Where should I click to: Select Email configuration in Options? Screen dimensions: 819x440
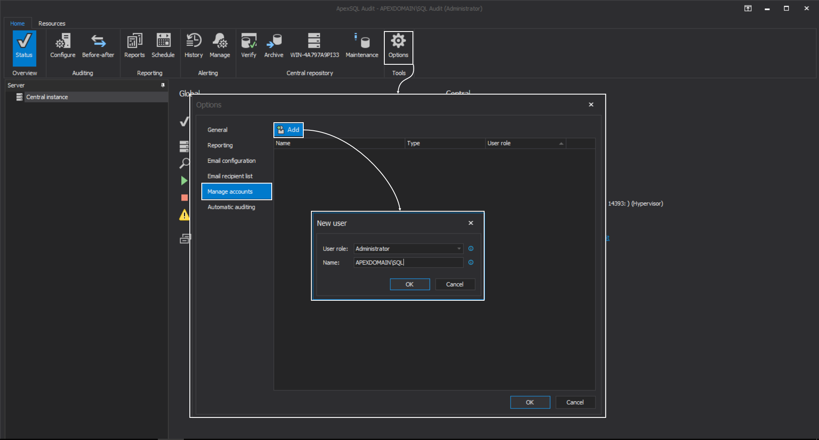[232, 161]
